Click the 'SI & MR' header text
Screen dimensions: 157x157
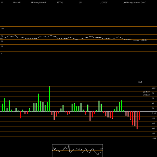(17, 3)
